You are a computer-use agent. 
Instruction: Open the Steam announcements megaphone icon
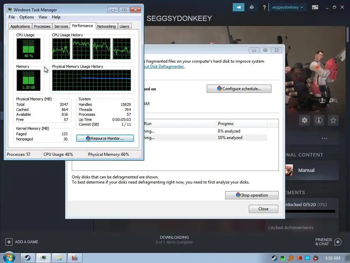[x=238, y=7]
